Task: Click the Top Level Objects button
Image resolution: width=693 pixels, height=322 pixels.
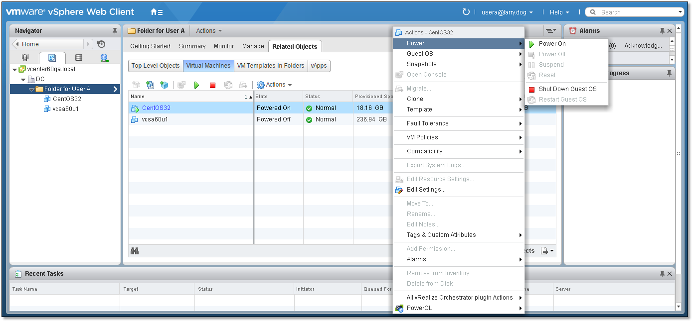Action: click(x=156, y=66)
